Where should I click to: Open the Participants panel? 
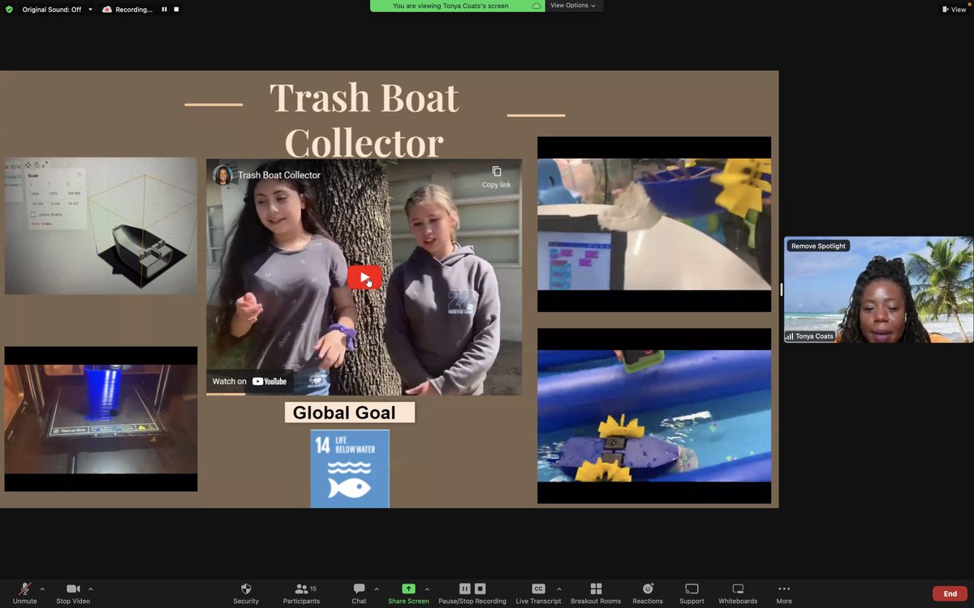(x=301, y=593)
